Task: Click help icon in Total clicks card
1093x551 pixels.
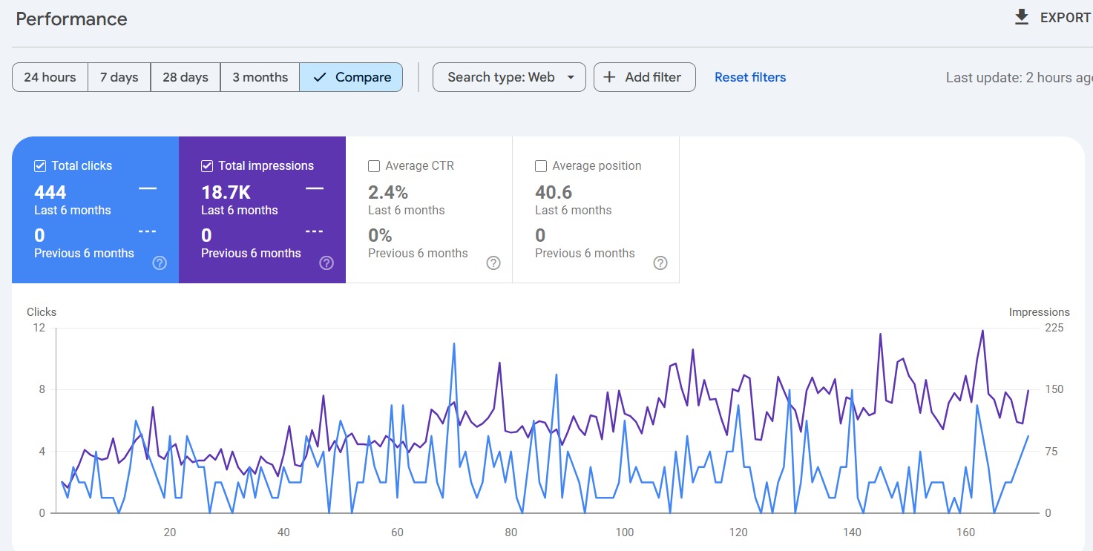Action: coord(160,263)
